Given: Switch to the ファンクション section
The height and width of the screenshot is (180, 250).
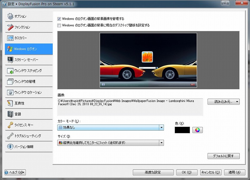Looking at the screenshot, I should 29,27.
